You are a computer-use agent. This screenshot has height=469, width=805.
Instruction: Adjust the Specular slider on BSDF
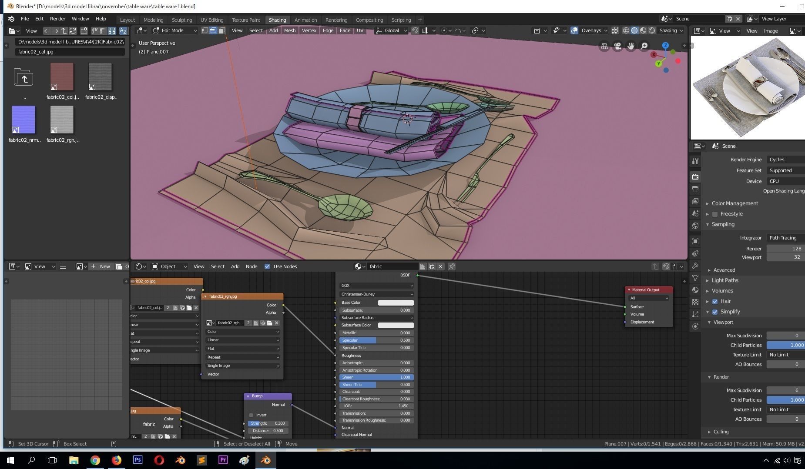click(376, 340)
